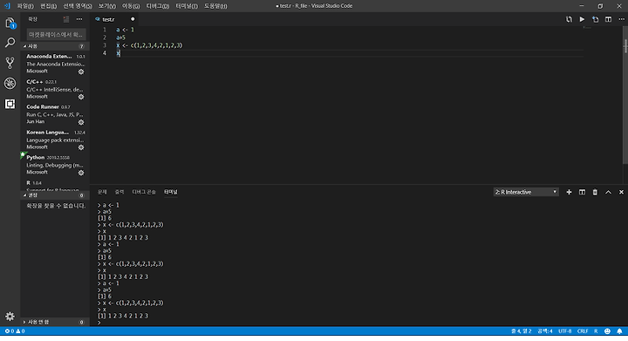Focus the marketplace extension search box

point(56,34)
